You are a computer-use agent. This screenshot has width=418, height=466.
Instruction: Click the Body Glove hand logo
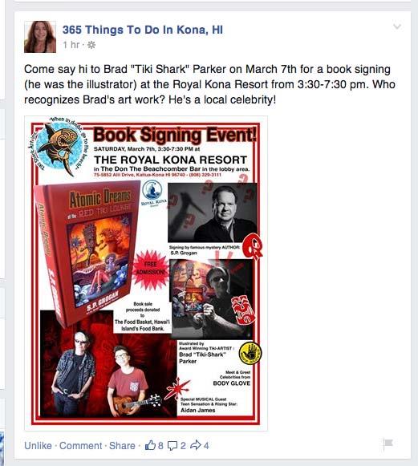(250, 354)
